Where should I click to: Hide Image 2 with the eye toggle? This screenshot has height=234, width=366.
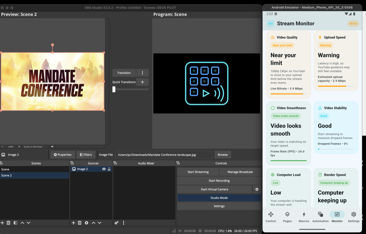(103, 169)
